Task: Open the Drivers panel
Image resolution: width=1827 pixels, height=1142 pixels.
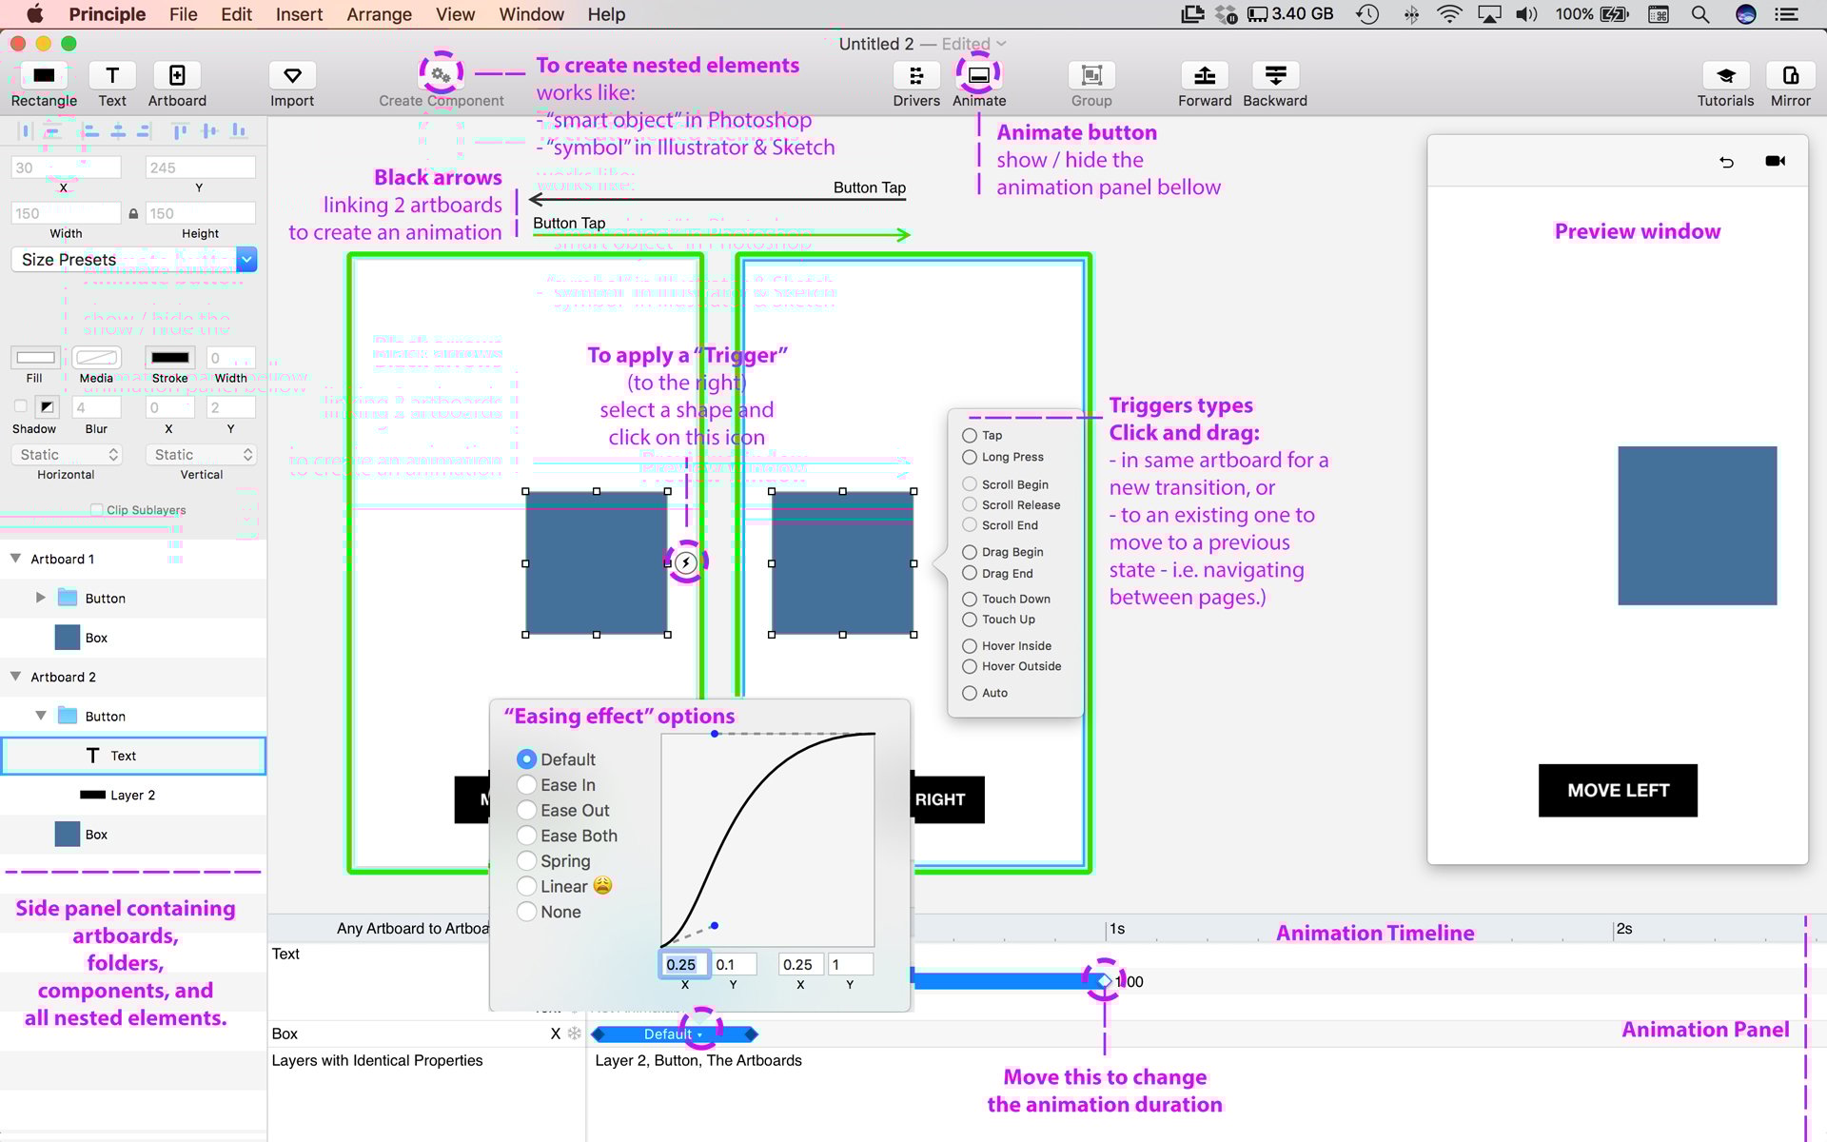Action: [915, 76]
